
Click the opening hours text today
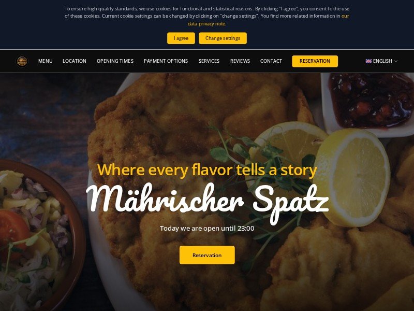click(x=207, y=228)
